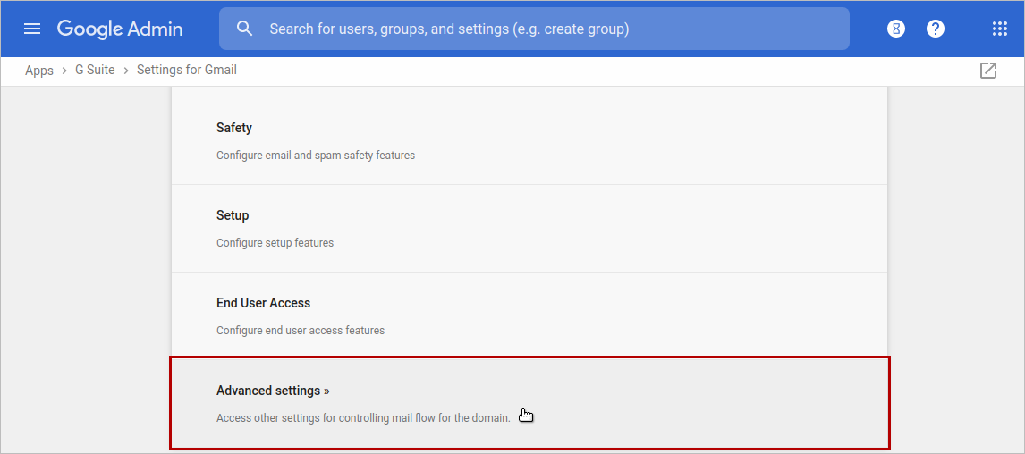
Task: Open Help via the question mark icon
Action: [936, 29]
